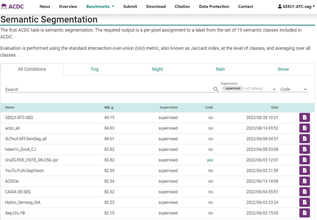Switch to the Night tab
Image resolution: width=317 pixels, height=220 pixels.
(x=157, y=69)
